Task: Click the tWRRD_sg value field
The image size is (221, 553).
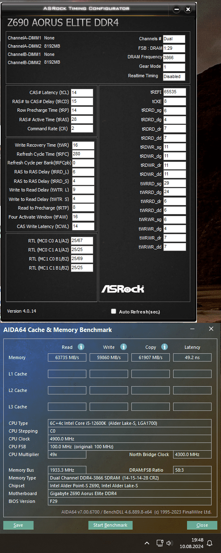Action: point(175,183)
